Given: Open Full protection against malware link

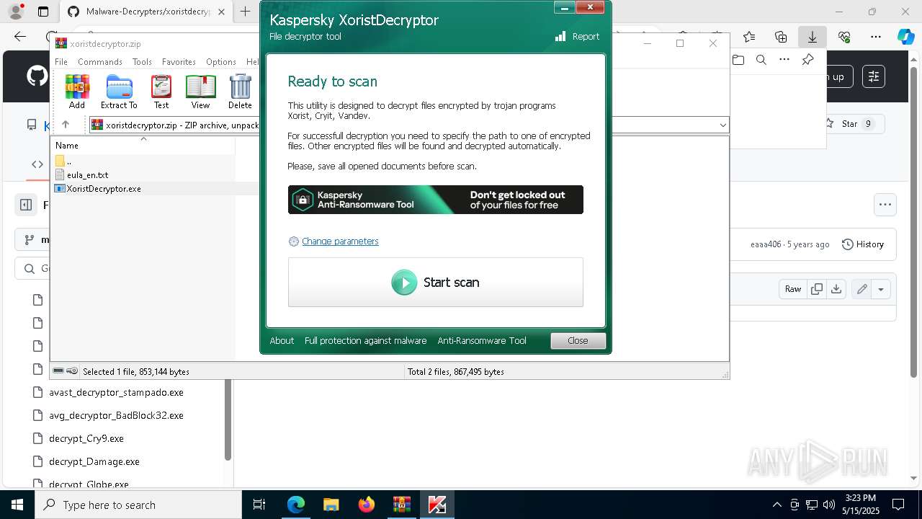Looking at the screenshot, I should pyautogui.click(x=365, y=341).
